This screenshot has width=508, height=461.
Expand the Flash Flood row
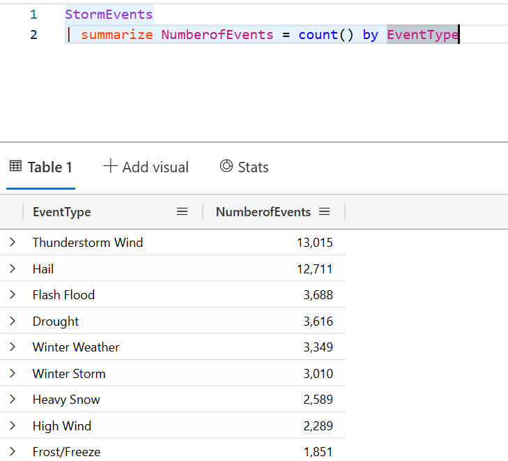pyautogui.click(x=13, y=294)
